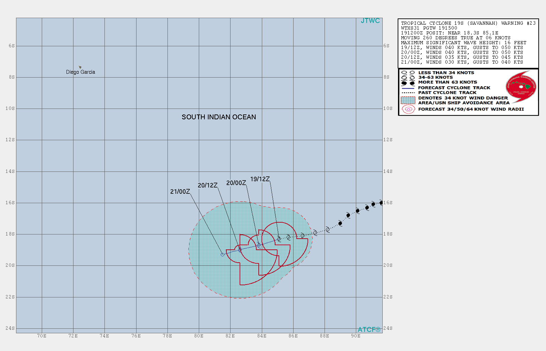546x351 pixels.
Task: Click the 'MOVING 260 DEGREES TRUE AT 06 KNOTS' line
Action: tap(456, 38)
